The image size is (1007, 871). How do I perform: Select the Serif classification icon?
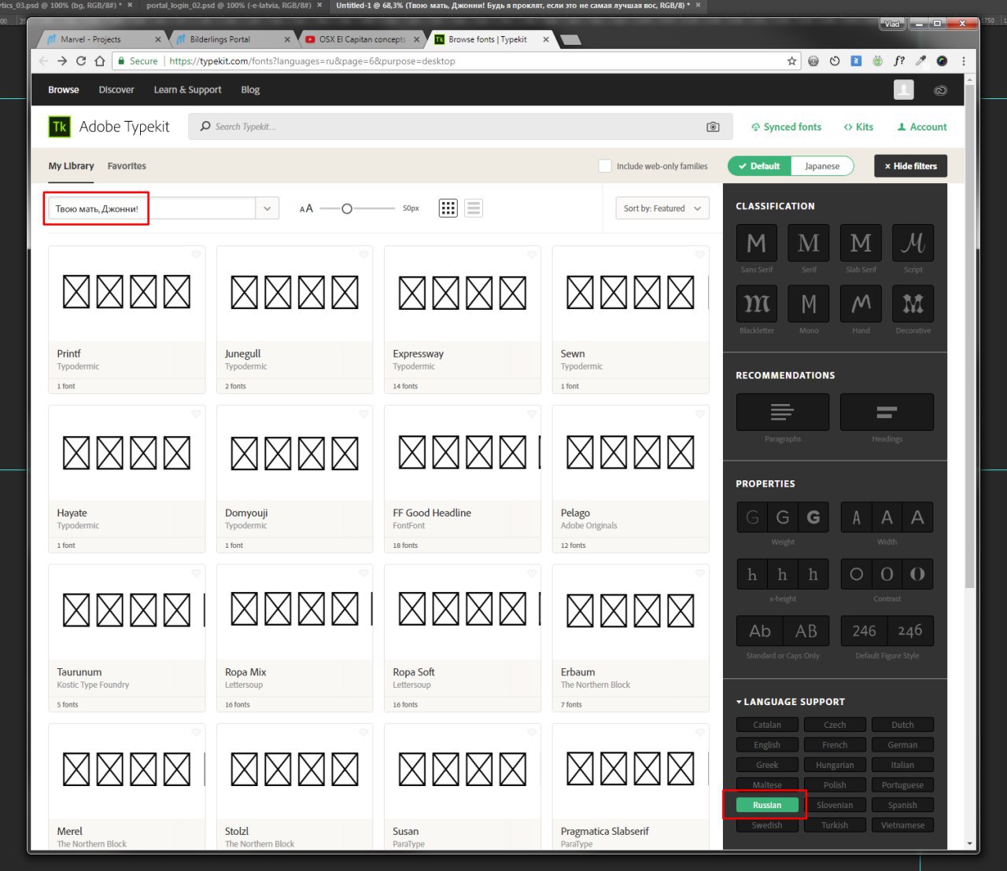pyautogui.click(x=808, y=243)
